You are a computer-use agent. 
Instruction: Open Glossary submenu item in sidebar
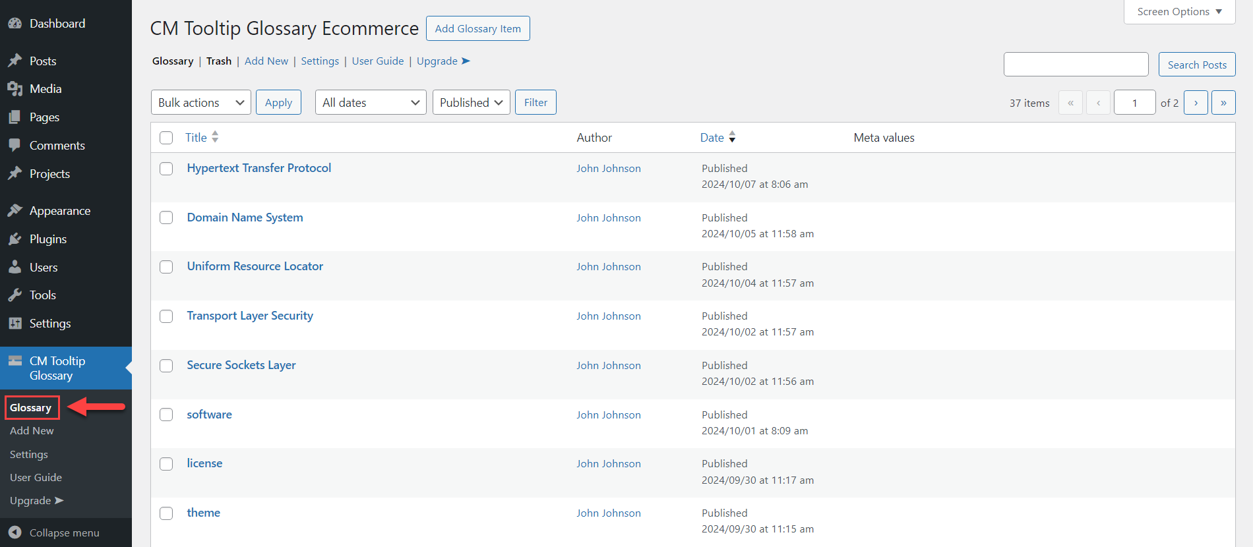30,408
